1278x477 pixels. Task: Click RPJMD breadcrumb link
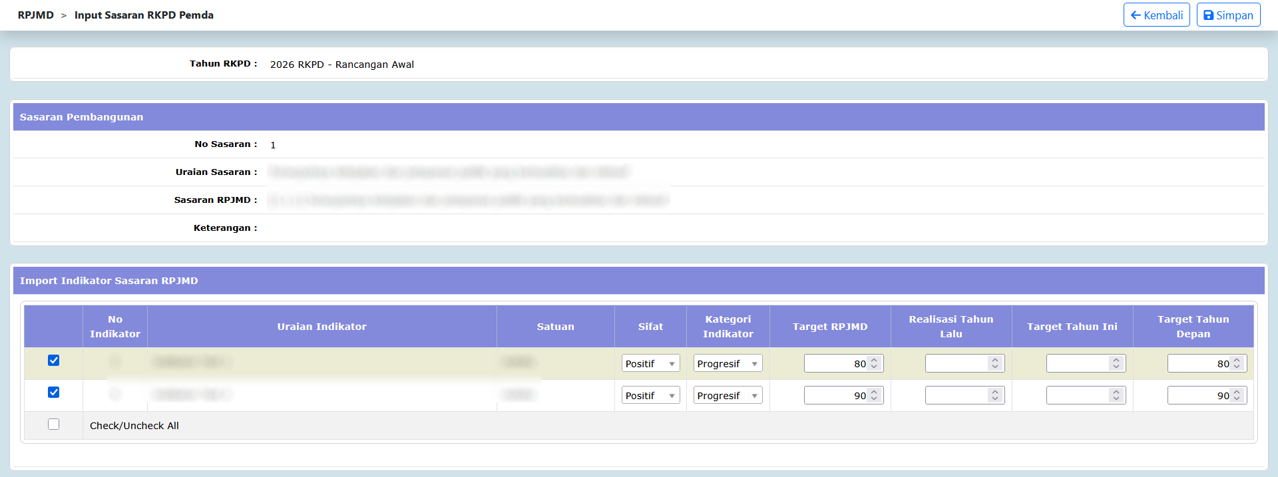[x=36, y=15]
